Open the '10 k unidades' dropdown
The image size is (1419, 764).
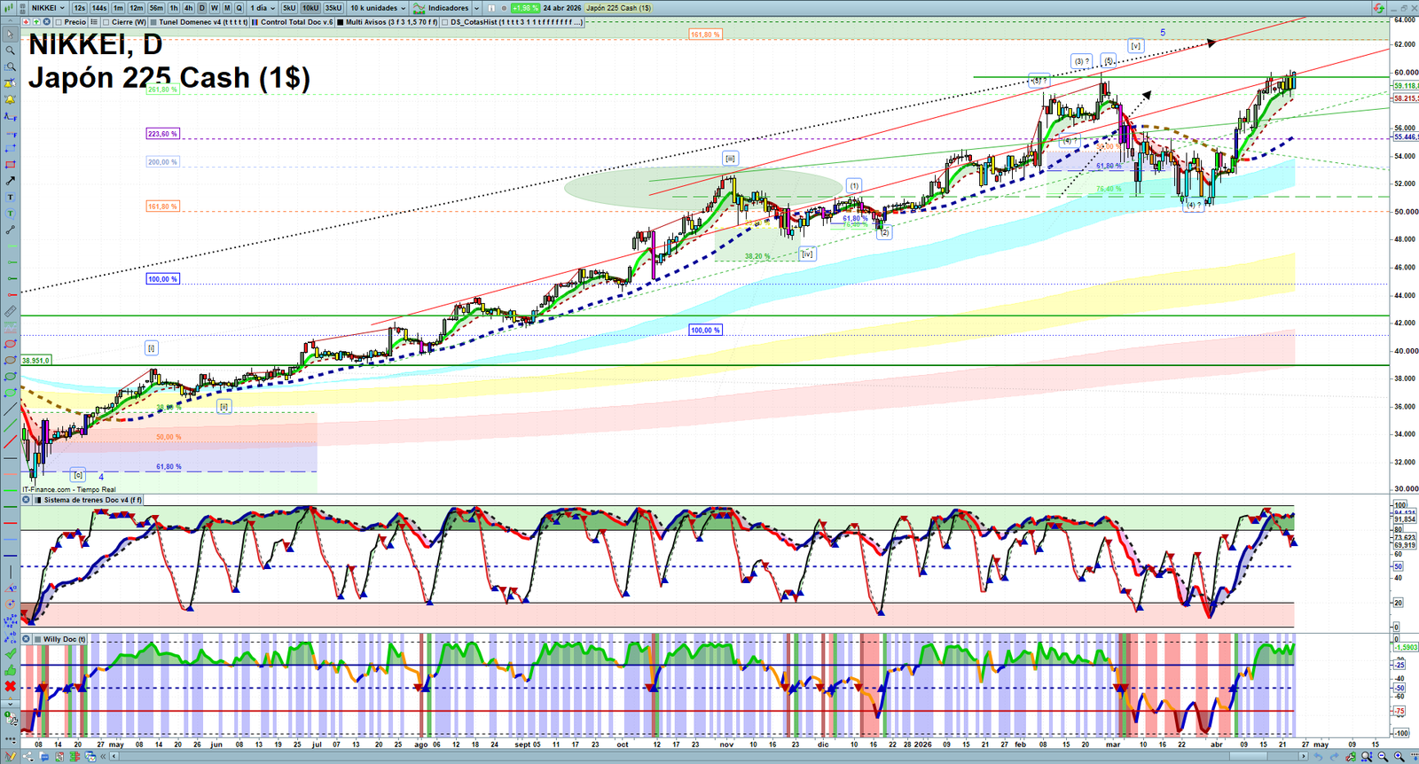click(x=379, y=8)
